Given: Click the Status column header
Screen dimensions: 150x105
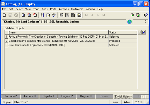Looking at the screenshot, I should point(123,32).
